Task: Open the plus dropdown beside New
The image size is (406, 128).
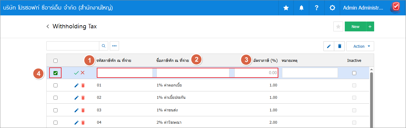Action: tap(370, 27)
